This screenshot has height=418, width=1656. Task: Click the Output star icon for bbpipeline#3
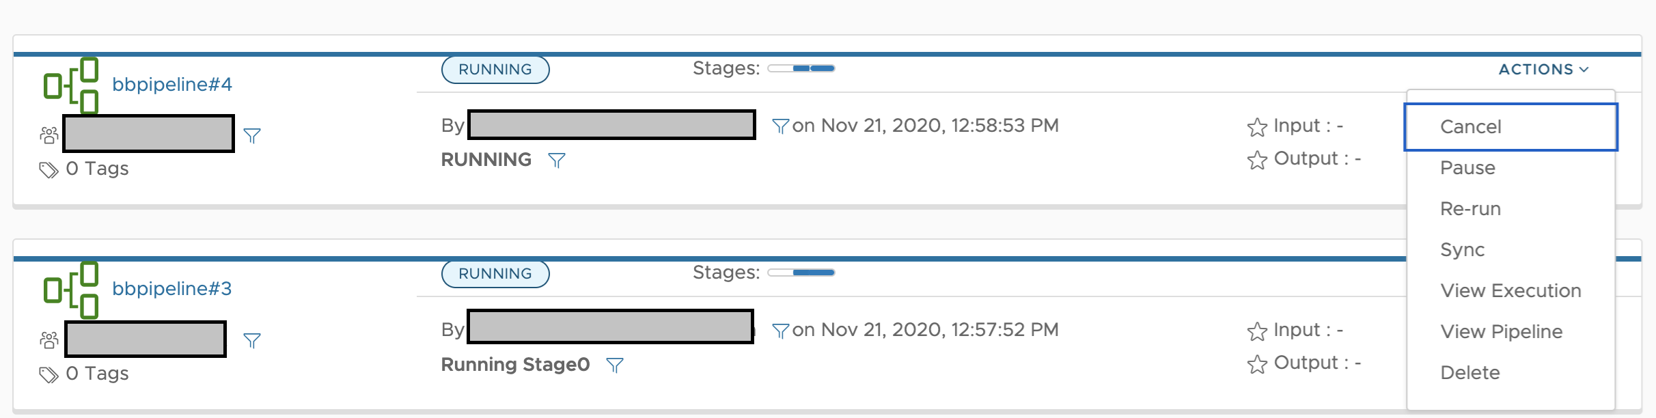[1257, 364]
